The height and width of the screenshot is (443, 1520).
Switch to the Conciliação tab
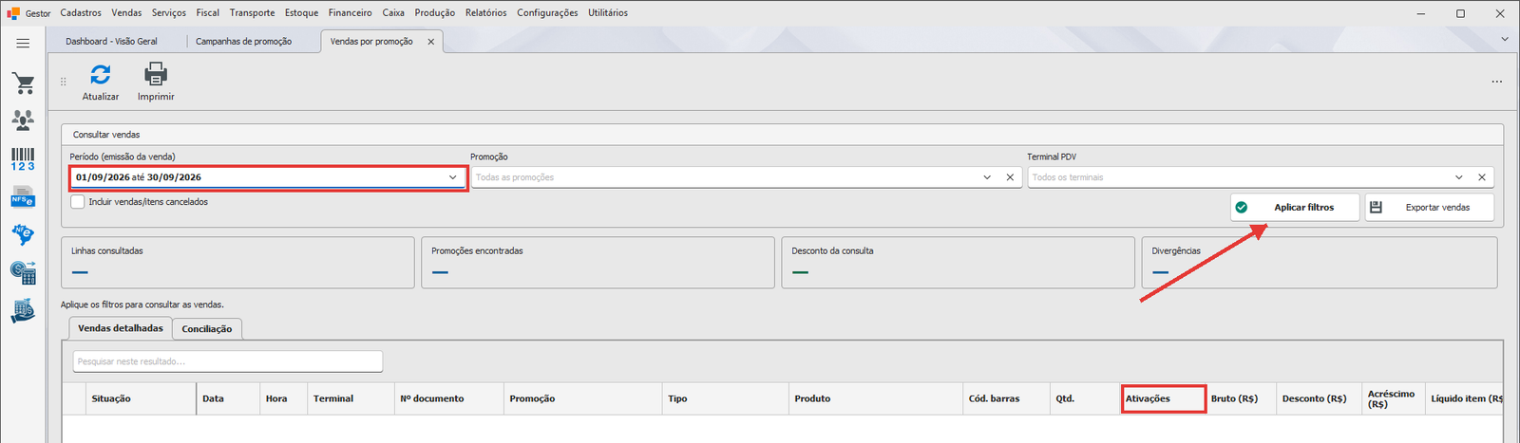click(207, 329)
